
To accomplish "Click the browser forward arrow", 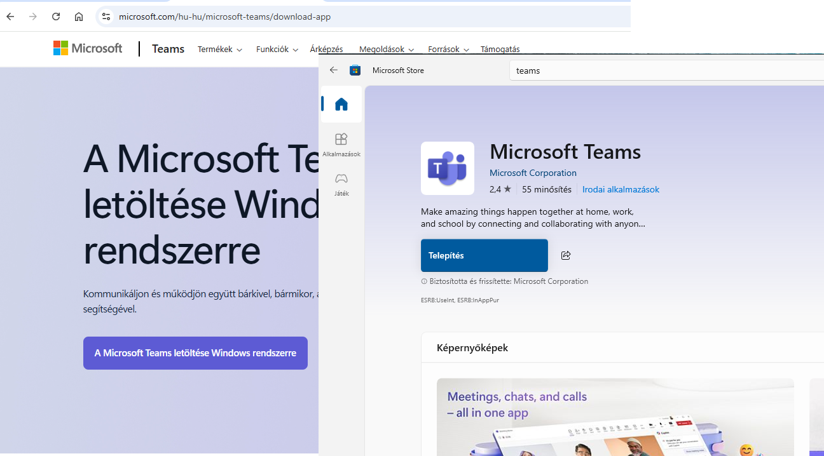I will (33, 17).
